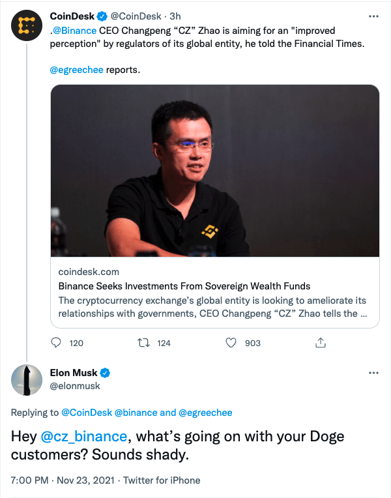Image resolution: width=391 pixels, height=498 pixels.
Task: Click the '3h' tweet timestamp
Action: (175, 16)
